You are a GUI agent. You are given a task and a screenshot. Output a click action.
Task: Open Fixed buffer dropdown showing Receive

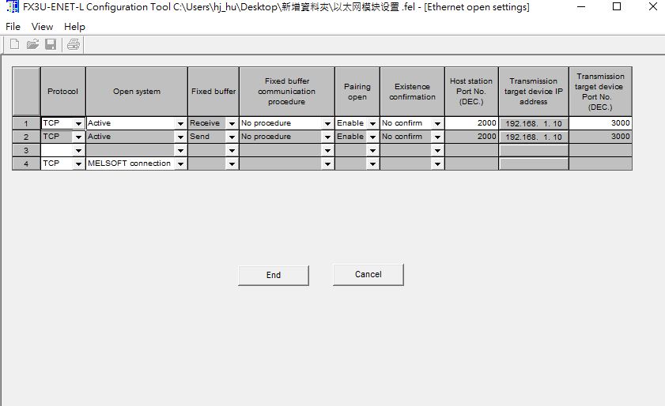tap(232, 124)
